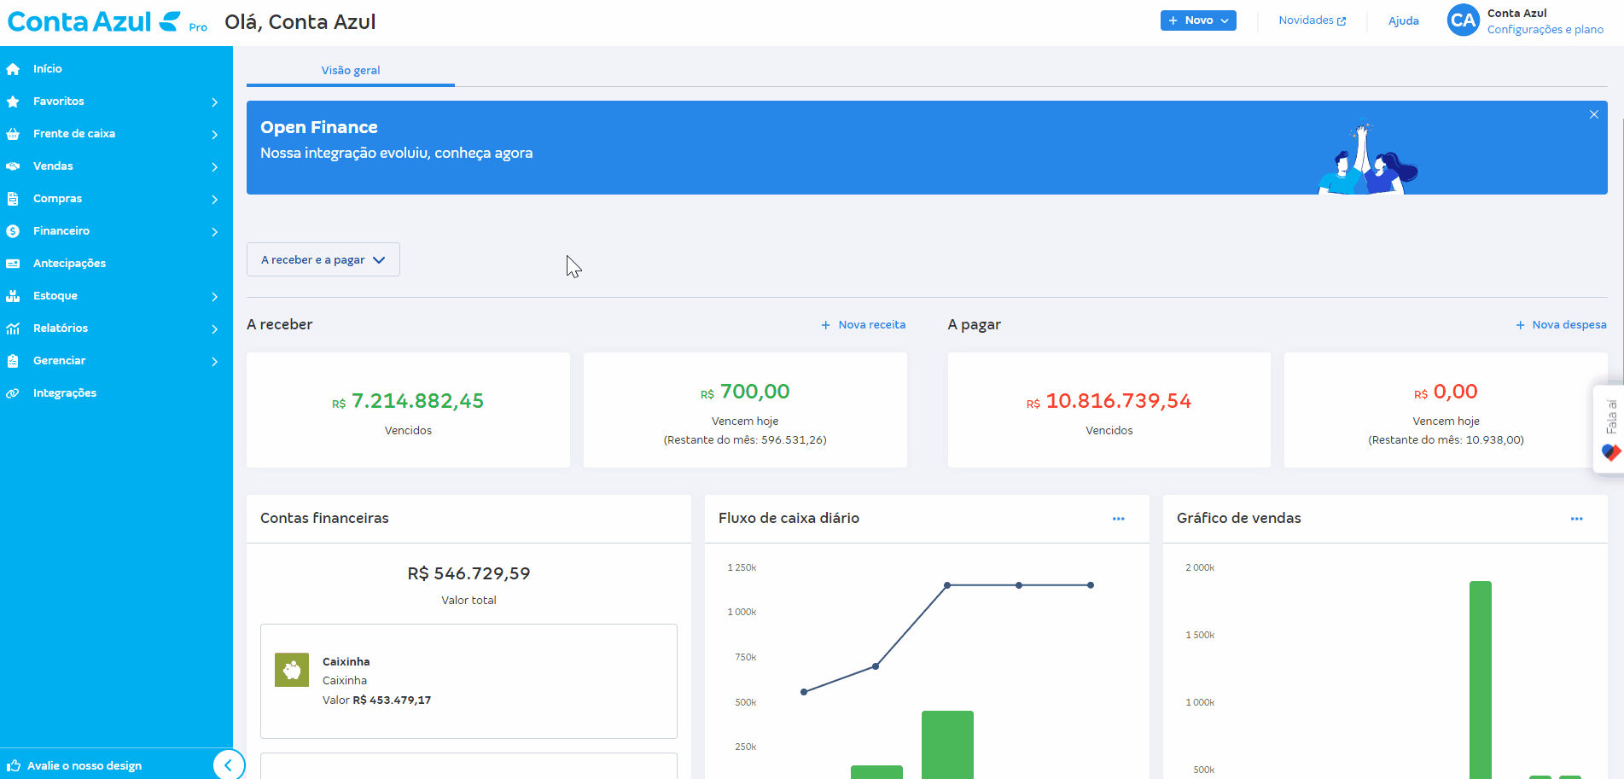Click the Caixinha piggy bank icon
Viewport: 1624px width, 779px height.
[x=291, y=669]
